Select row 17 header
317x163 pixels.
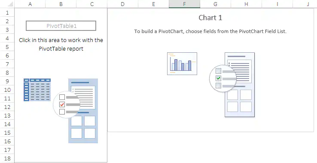point(7,150)
